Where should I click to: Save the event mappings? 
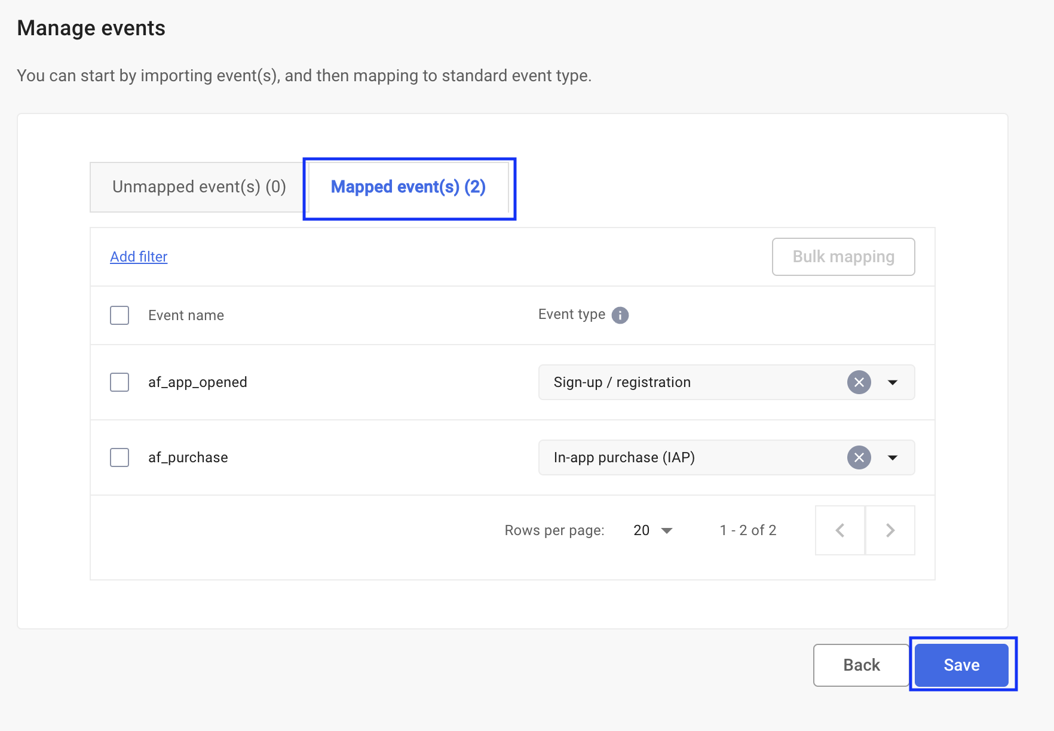[961, 665]
